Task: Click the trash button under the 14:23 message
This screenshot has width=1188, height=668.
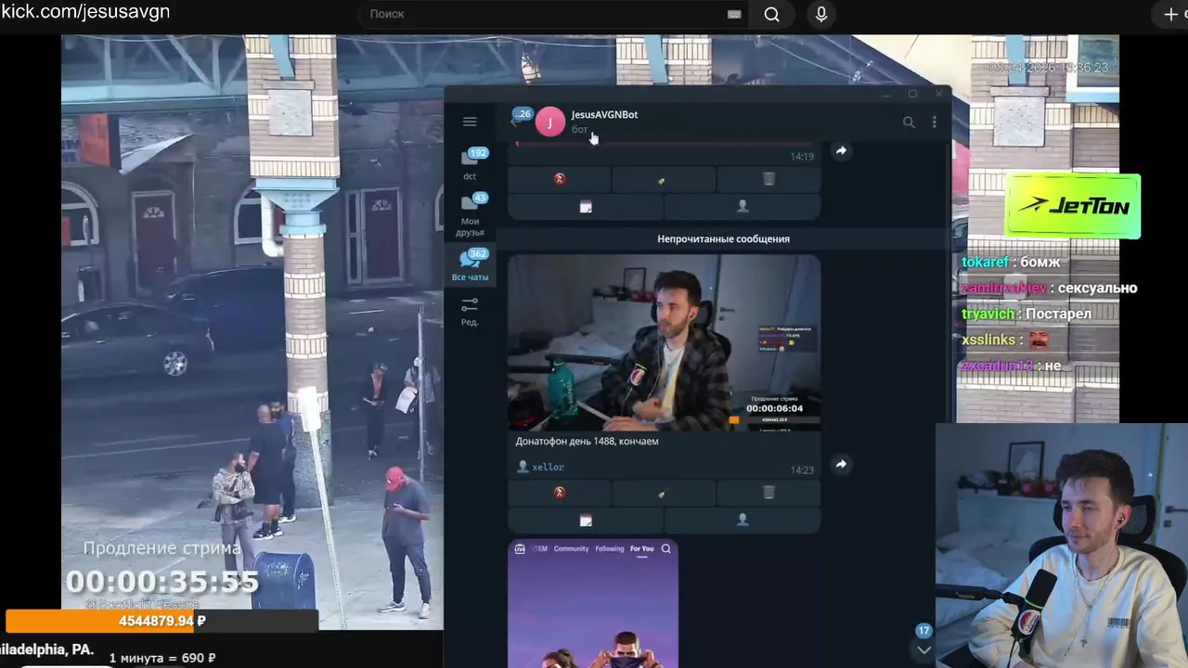Action: pyautogui.click(x=768, y=493)
